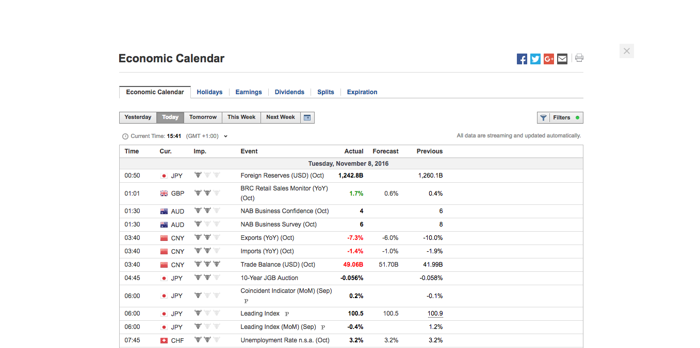Click the Tomorrow view button
Screen dimensions: 700x348
[x=203, y=117]
